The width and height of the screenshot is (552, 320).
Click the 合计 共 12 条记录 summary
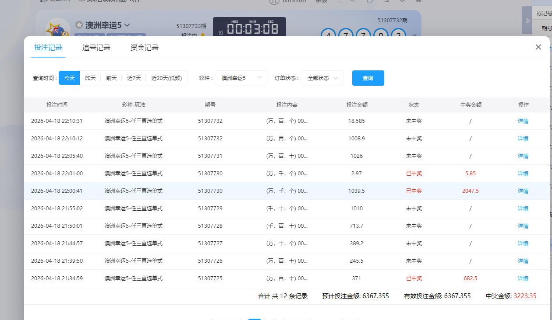coord(283,296)
